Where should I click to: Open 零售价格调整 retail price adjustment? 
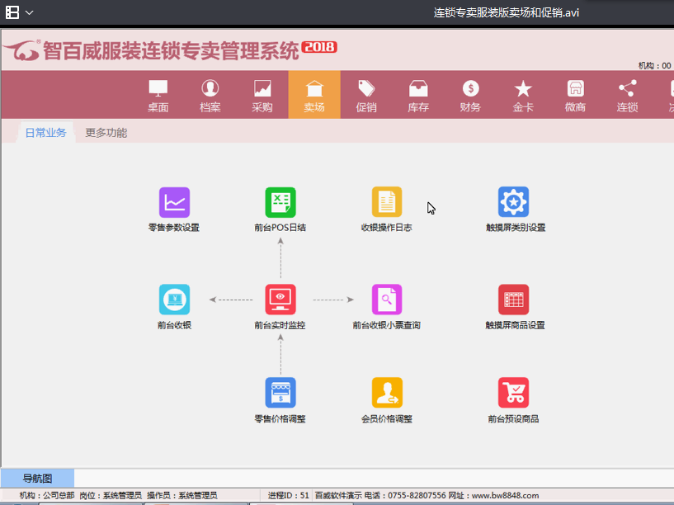click(x=280, y=393)
